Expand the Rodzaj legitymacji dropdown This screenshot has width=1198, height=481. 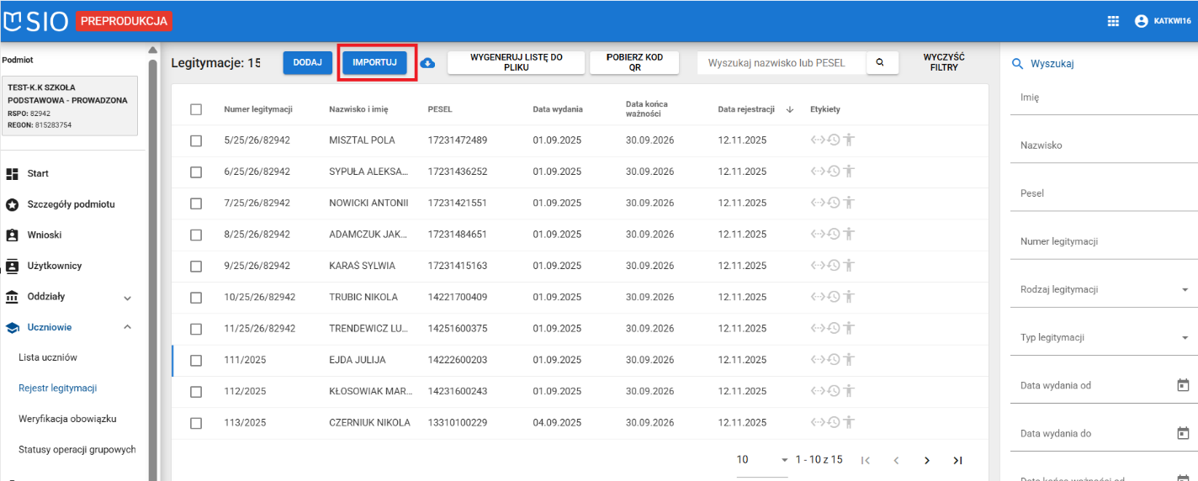[1185, 289]
